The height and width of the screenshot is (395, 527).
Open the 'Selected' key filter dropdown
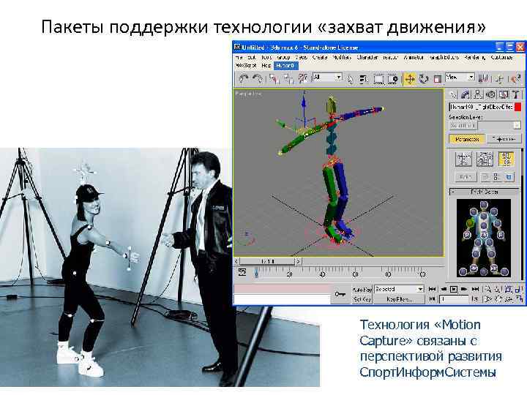(399, 289)
